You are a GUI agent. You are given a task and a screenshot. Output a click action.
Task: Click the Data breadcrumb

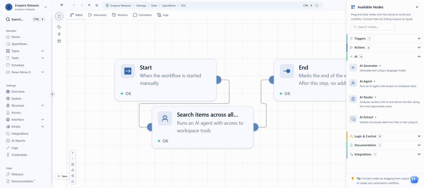pyautogui.click(x=154, y=5)
